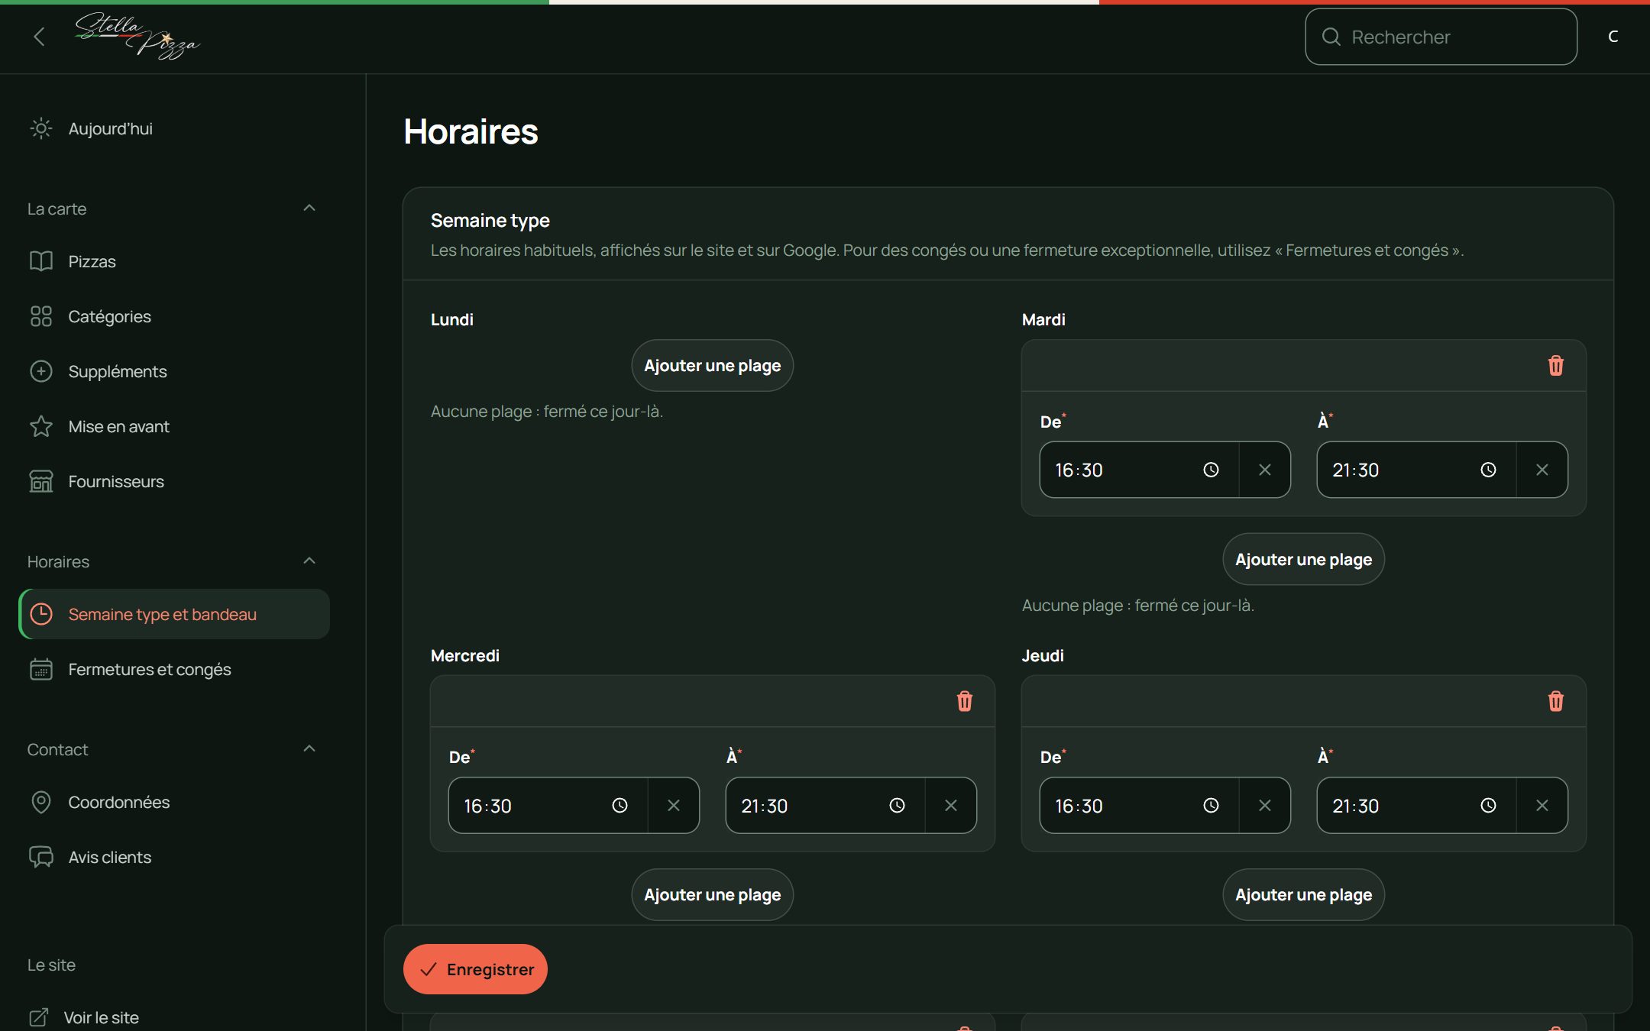Open clock picker for Mardi De time
The image size is (1650, 1031).
[x=1211, y=470]
